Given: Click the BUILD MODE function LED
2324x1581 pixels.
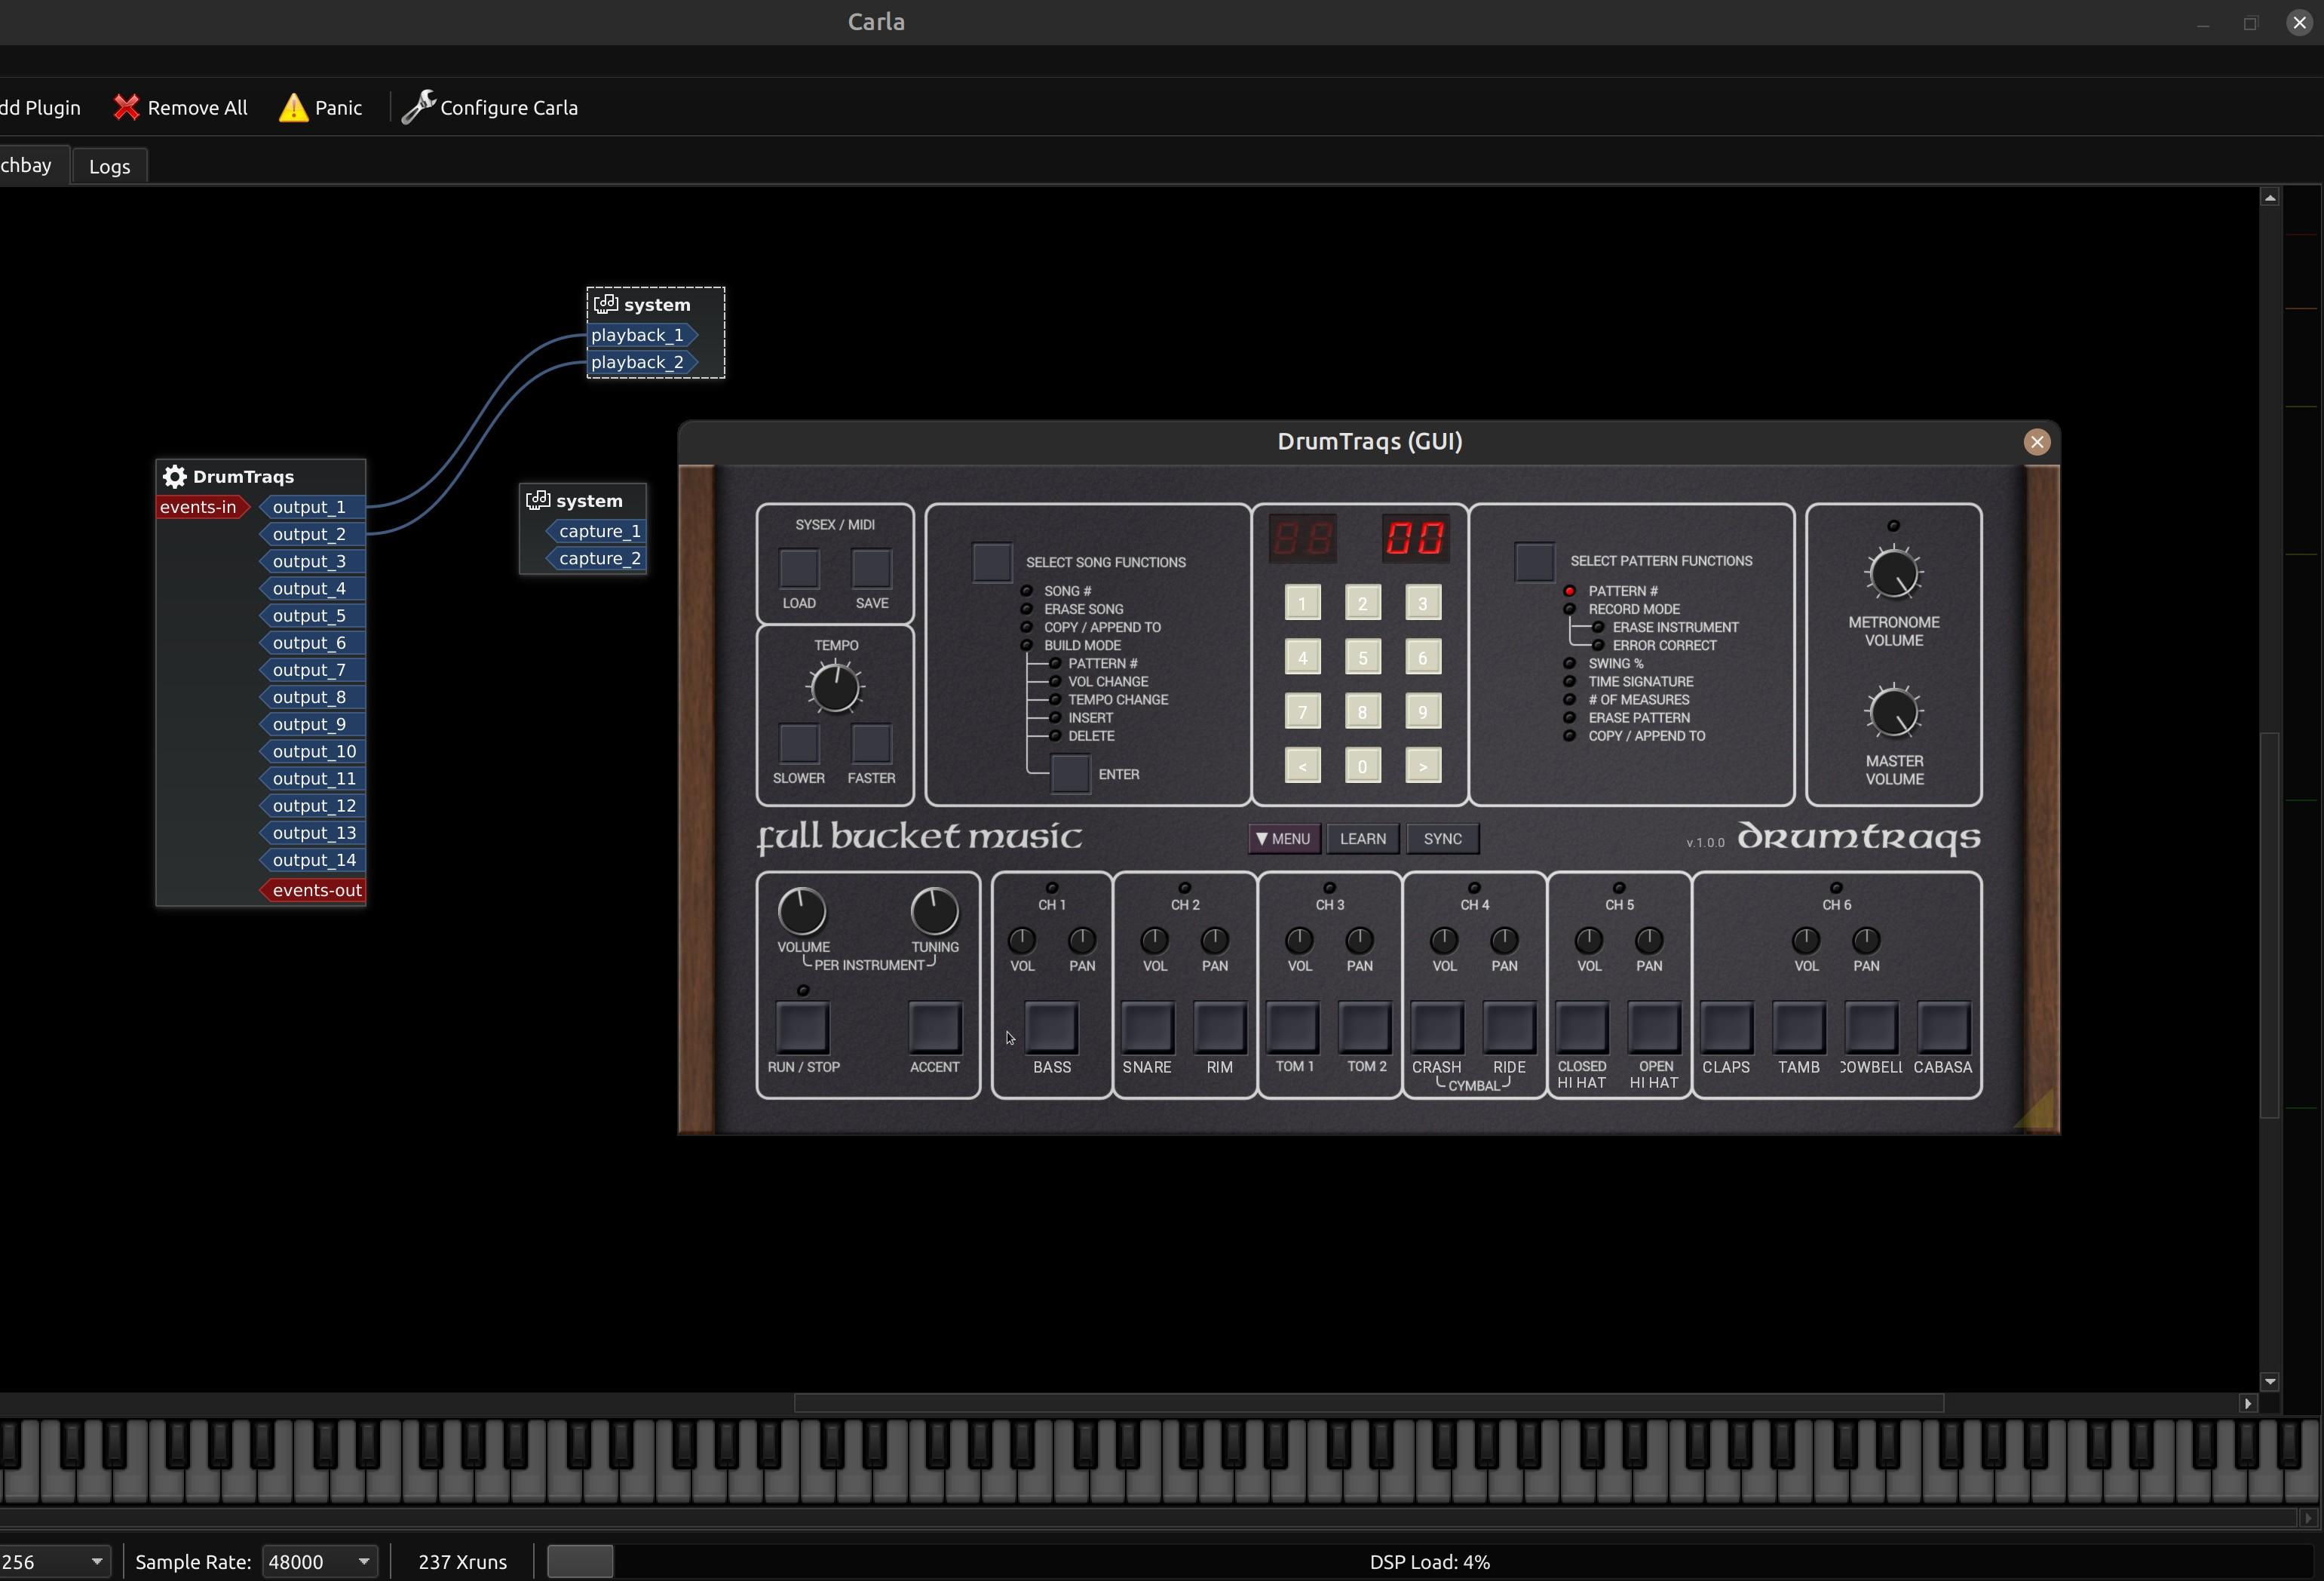Looking at the screenshot, I should coord(1026,645).
